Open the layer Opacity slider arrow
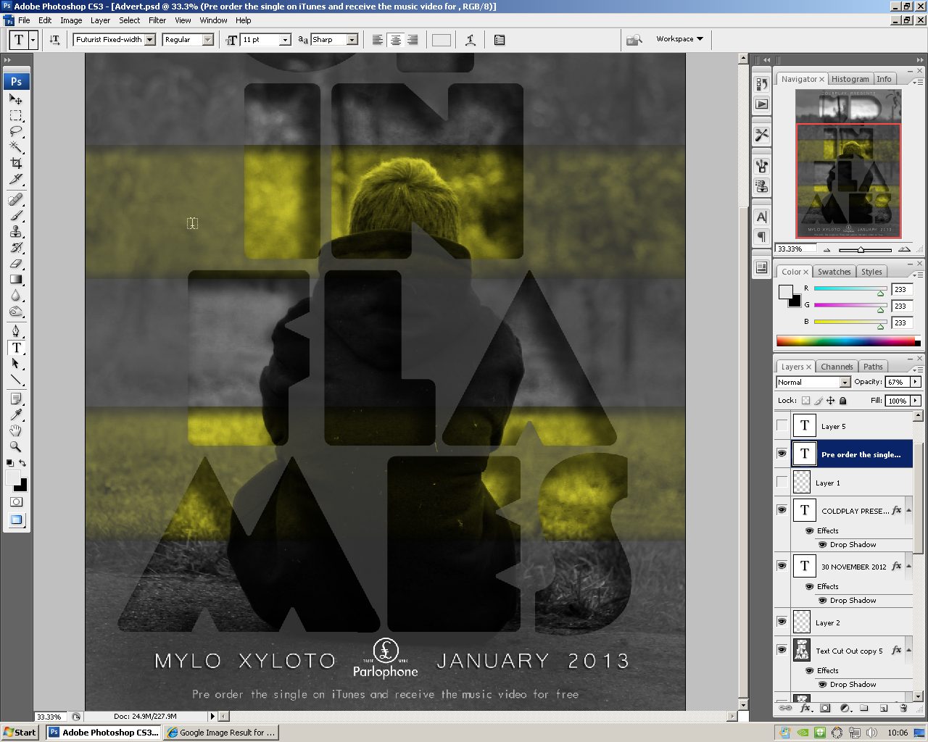The height and width of the screenshot is (742, 928). pos(916,382)
